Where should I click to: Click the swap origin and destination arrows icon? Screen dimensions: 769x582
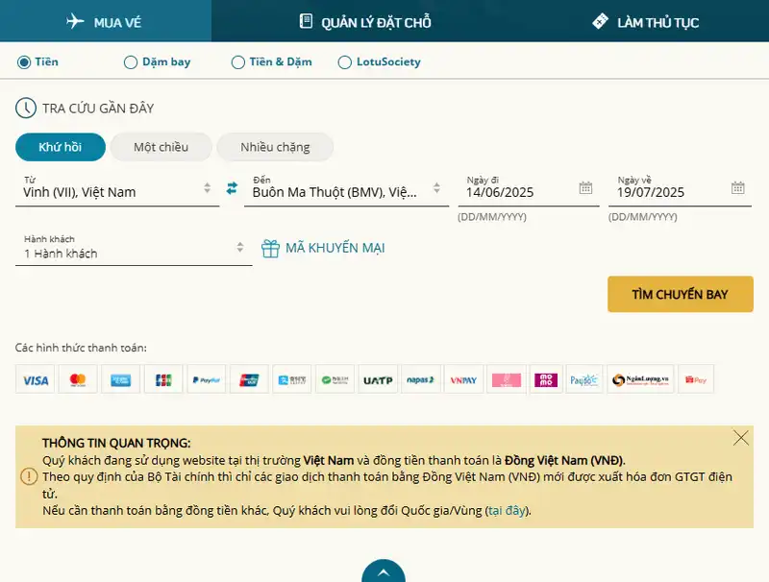(x=232, y=188)
